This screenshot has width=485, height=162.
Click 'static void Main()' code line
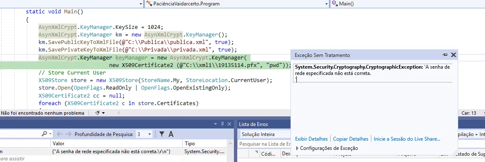(54, 12)
